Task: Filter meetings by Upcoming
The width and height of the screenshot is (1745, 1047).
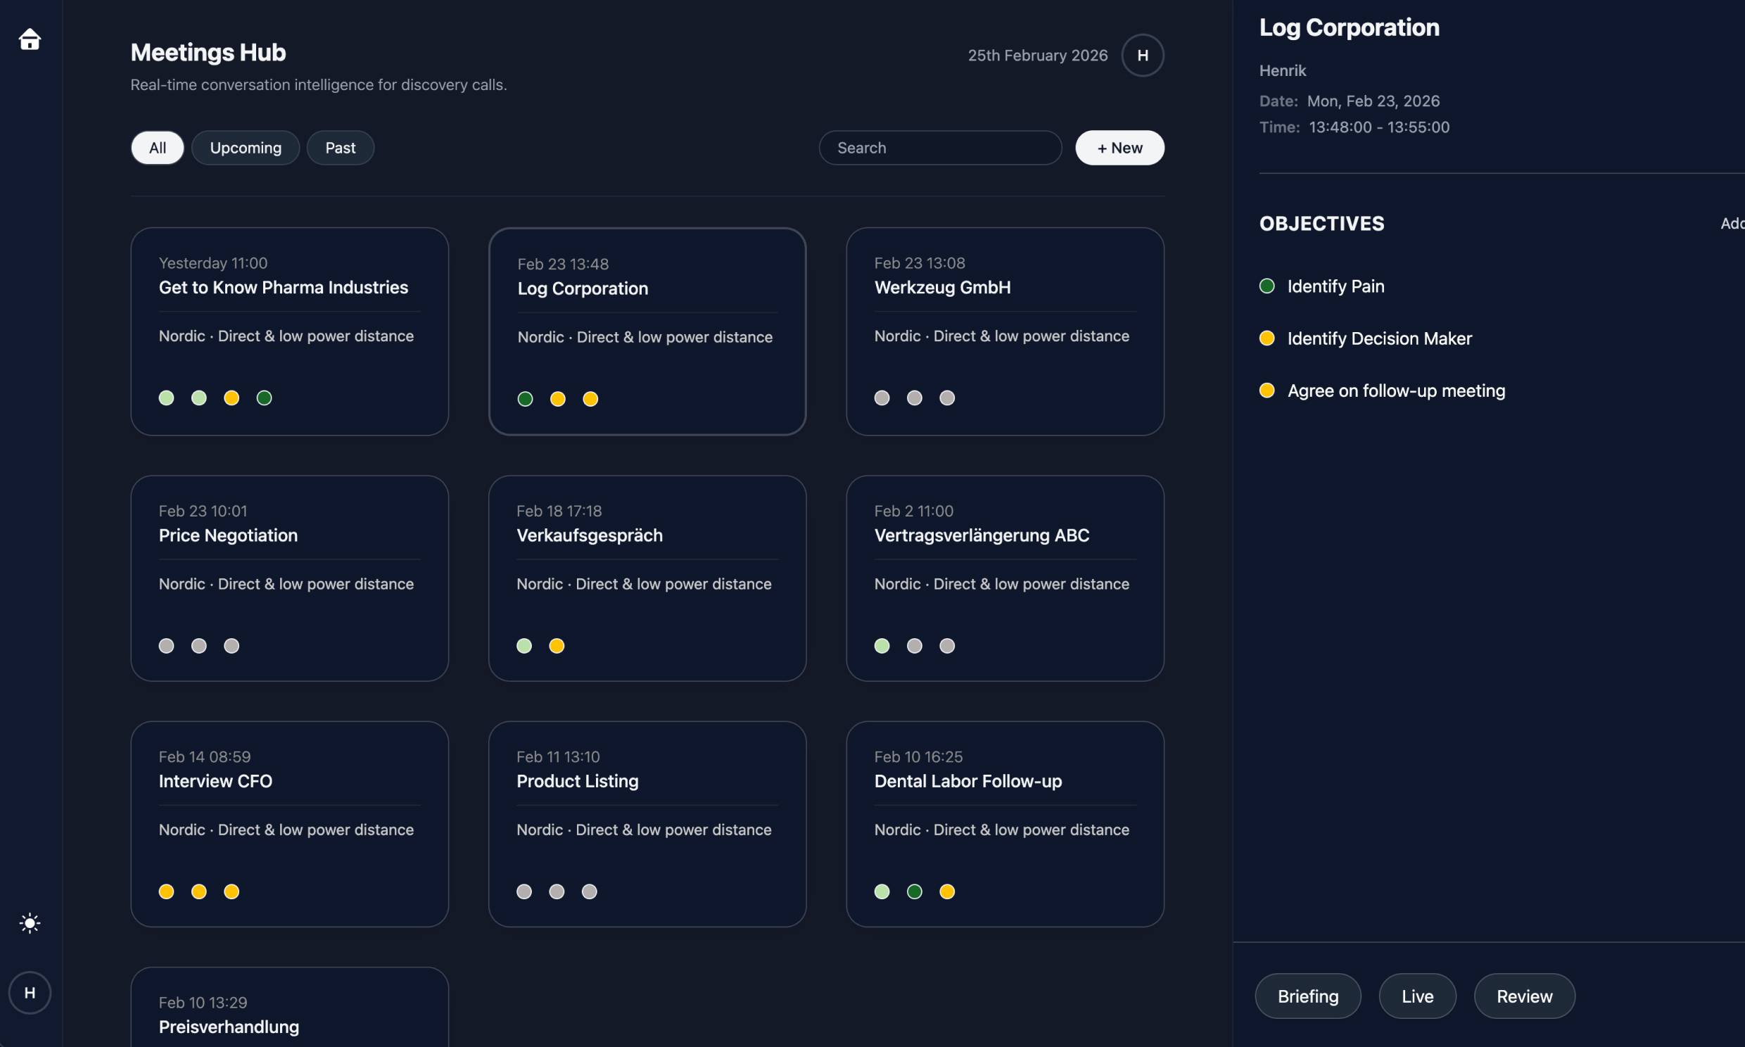Action: (x=246, y=148)
